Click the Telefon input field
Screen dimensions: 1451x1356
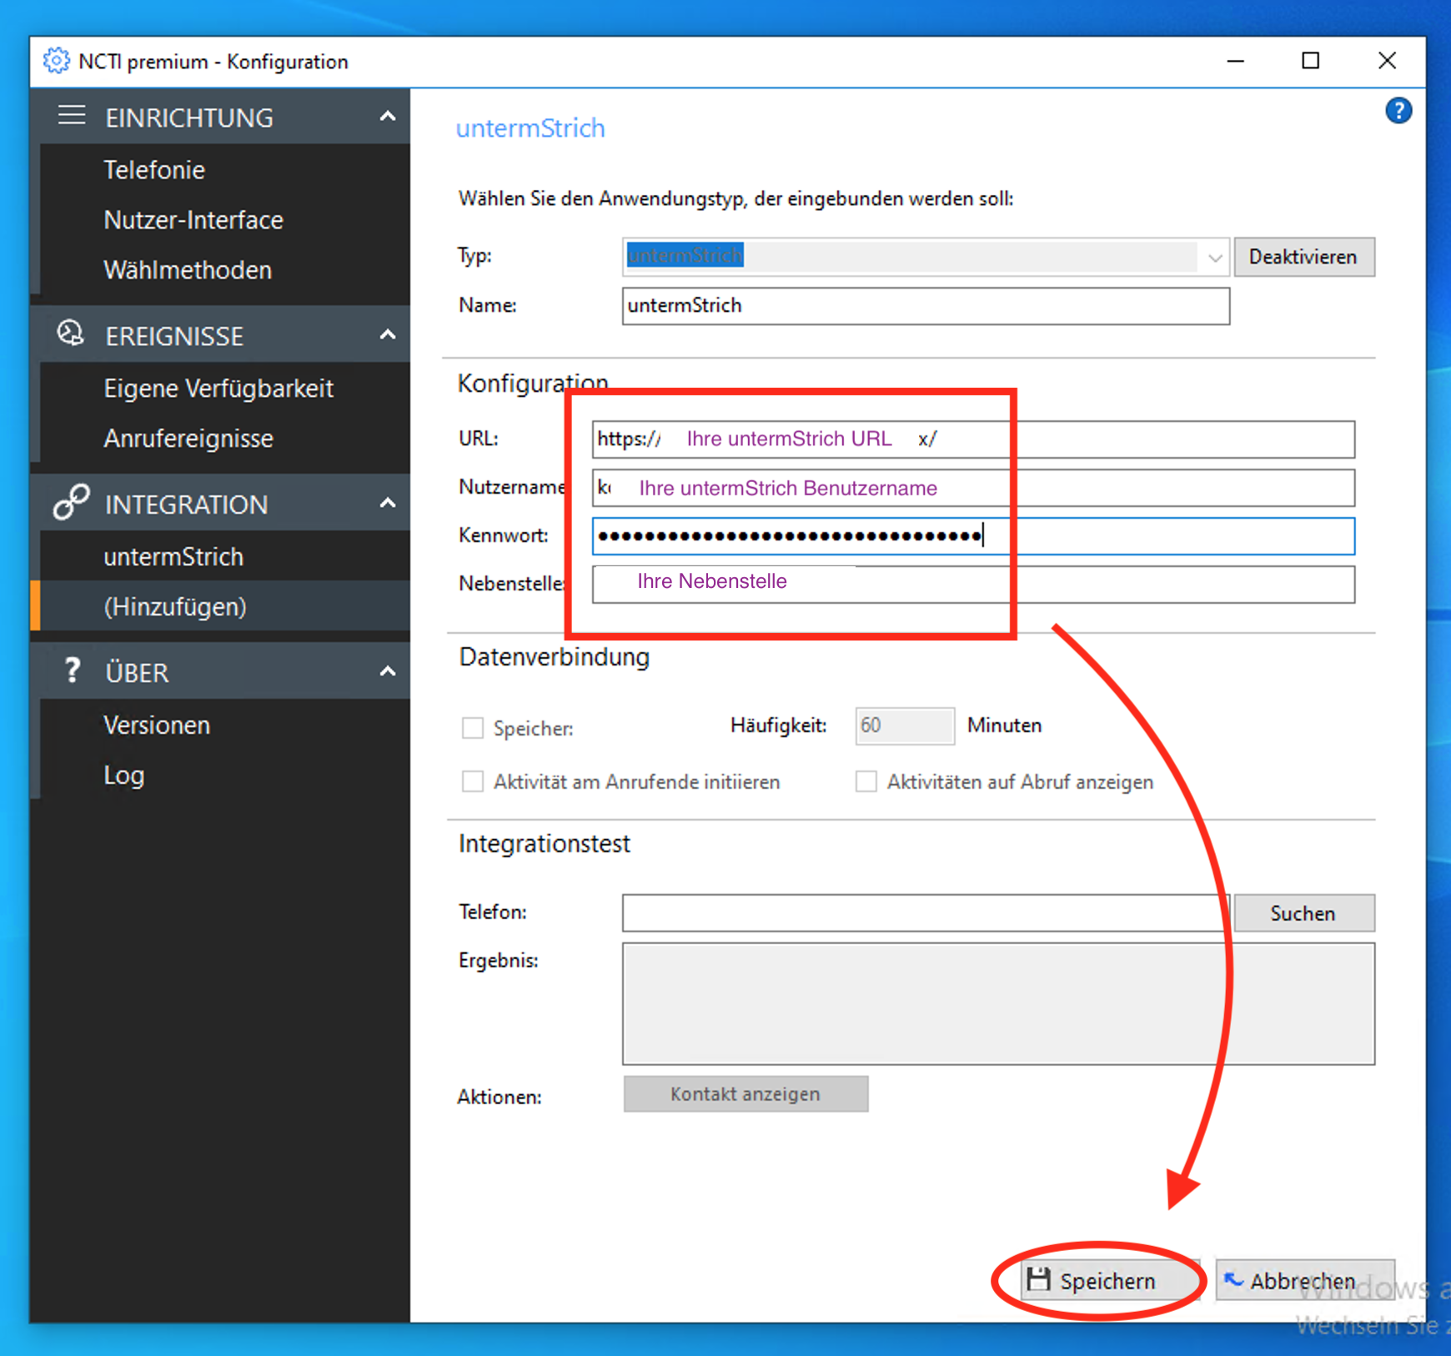pos(924,912)
